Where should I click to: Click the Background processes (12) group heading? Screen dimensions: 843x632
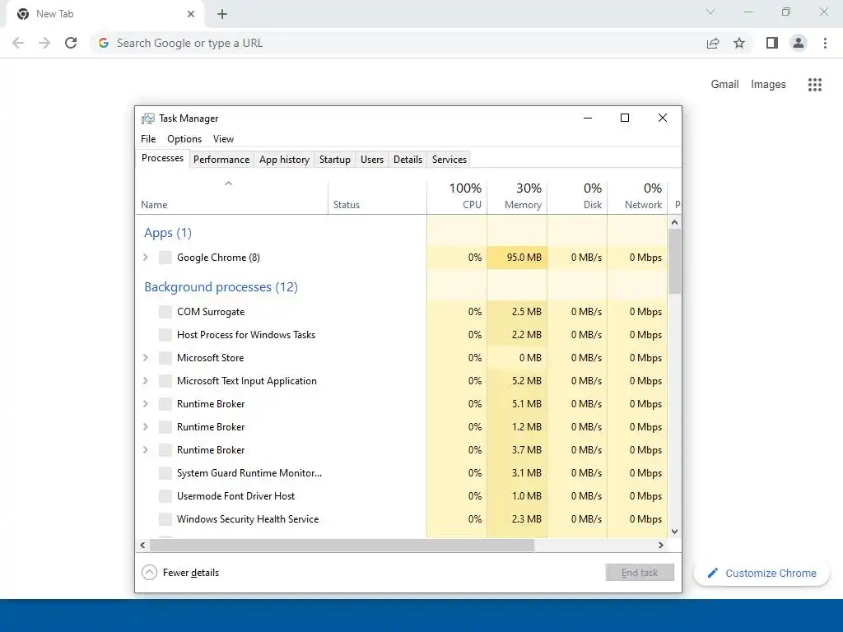click(221, 287)
